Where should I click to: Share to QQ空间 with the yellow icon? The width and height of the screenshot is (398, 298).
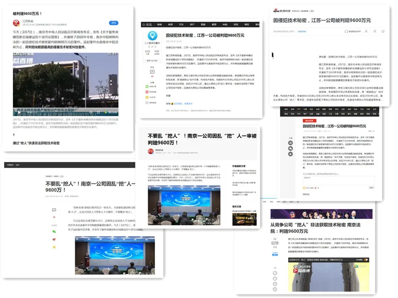147,97
